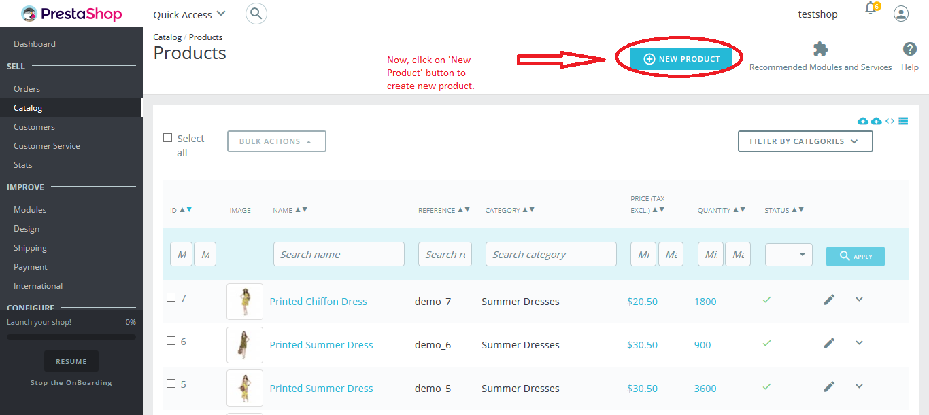Open the Help question mark icon
Screen dimensions: 929x415
pyautogui.click(x=910, y=49)
